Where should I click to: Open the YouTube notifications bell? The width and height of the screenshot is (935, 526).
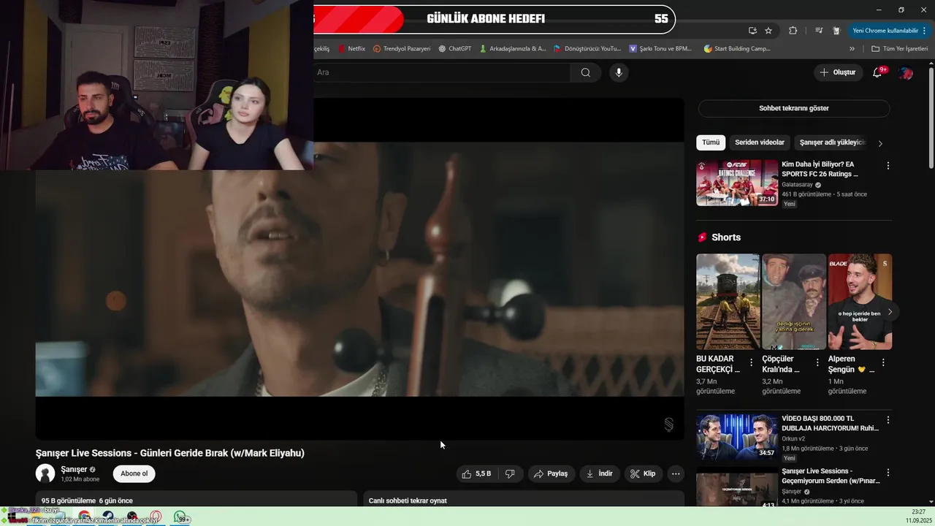[877, 72]
